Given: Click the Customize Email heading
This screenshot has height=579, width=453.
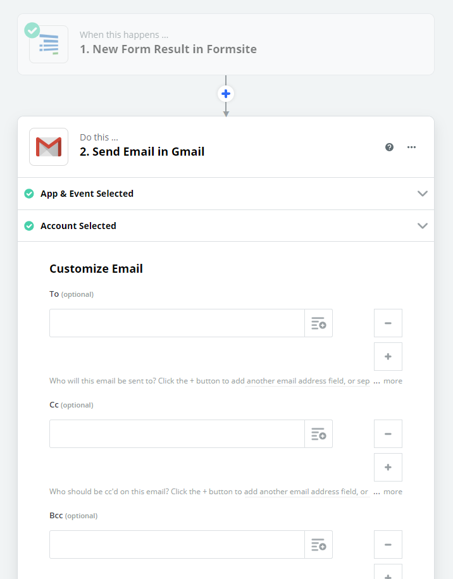Looking at the screenshot, I should [x=96, y=269].
